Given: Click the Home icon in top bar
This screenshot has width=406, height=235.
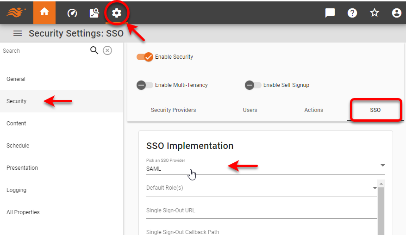Looking at the screenshot, I should point(44,12).
